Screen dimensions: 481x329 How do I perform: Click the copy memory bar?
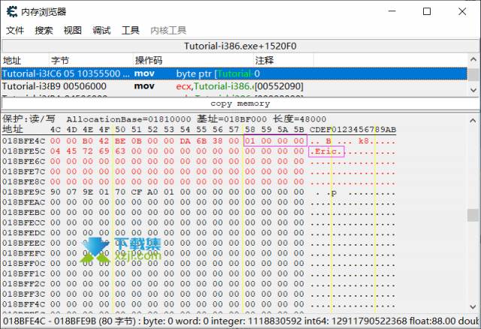click(240, 104)
